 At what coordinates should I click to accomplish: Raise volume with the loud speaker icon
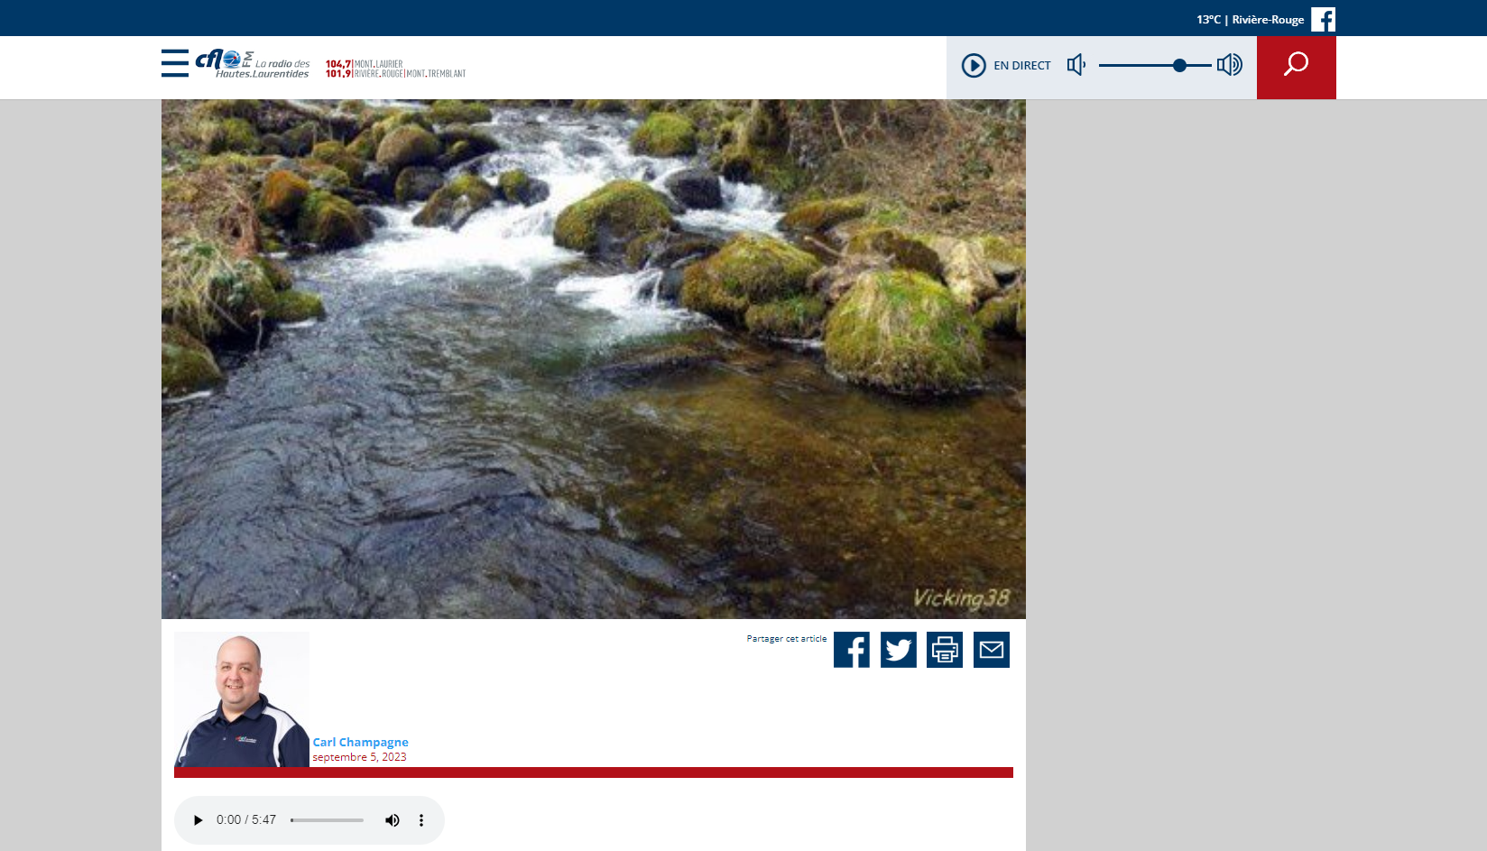1229,65
